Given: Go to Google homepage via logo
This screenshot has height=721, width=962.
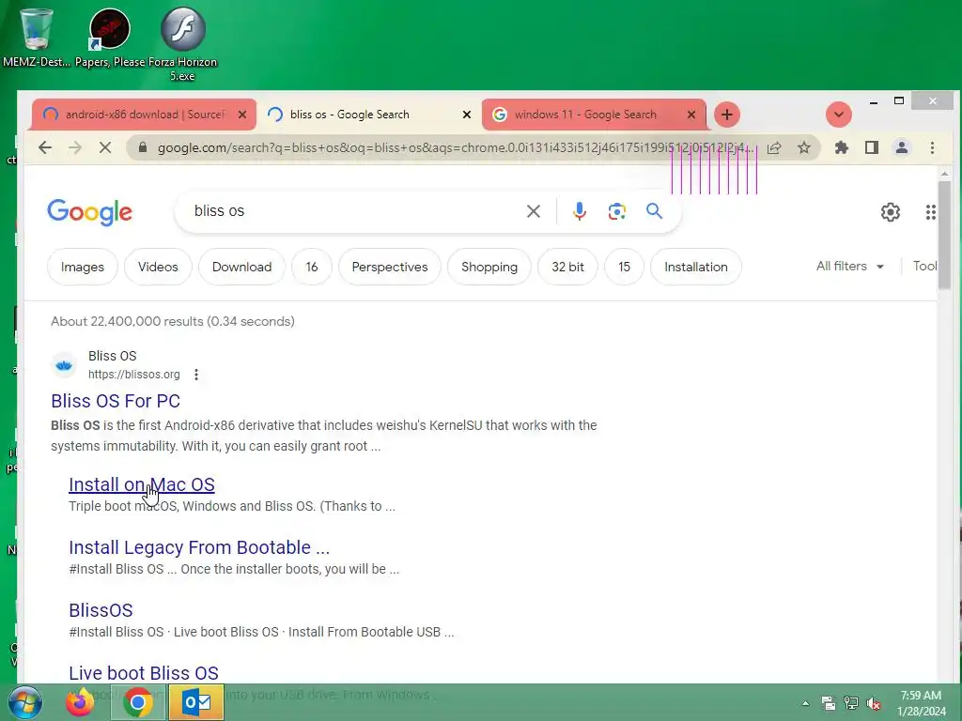Looking at the screenshot, I should [89, 212].
